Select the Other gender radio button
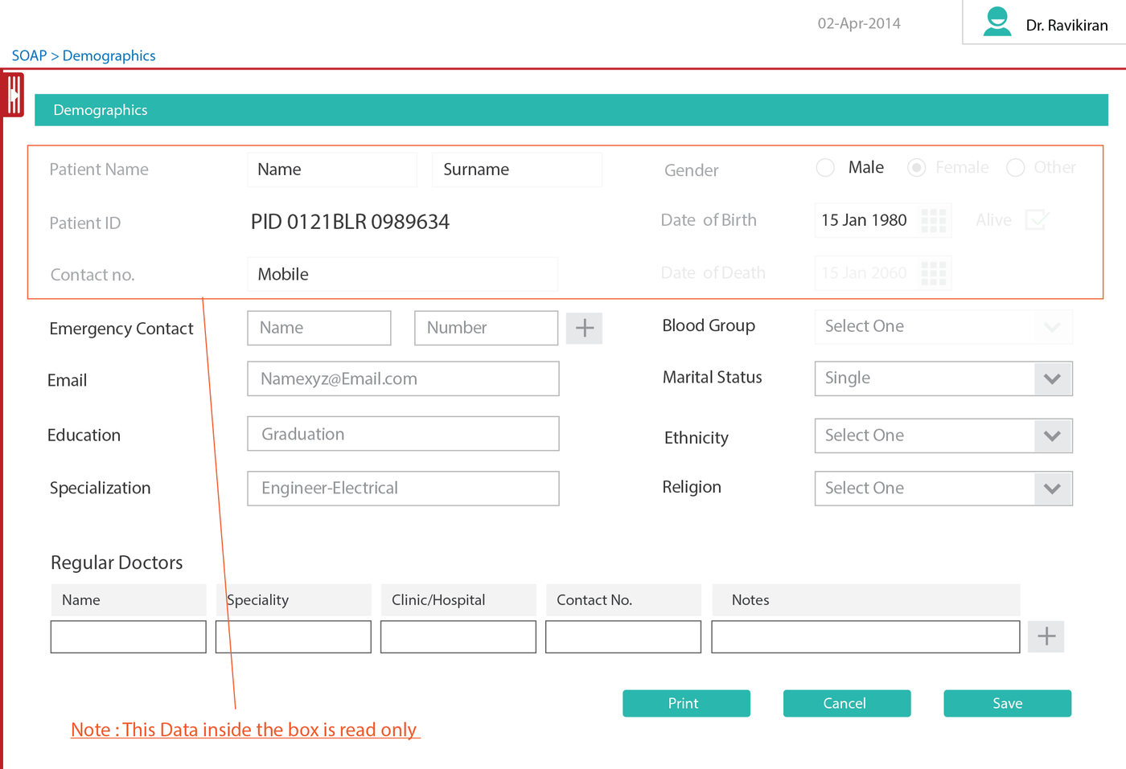The height and width of the screenshot is (769, 1126). tap(1015, 167)
